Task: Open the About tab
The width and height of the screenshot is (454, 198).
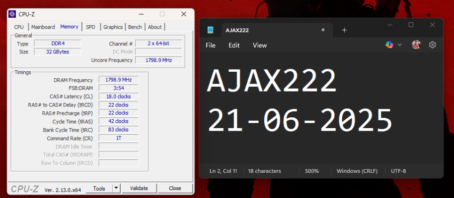Action: pos(154,27)
